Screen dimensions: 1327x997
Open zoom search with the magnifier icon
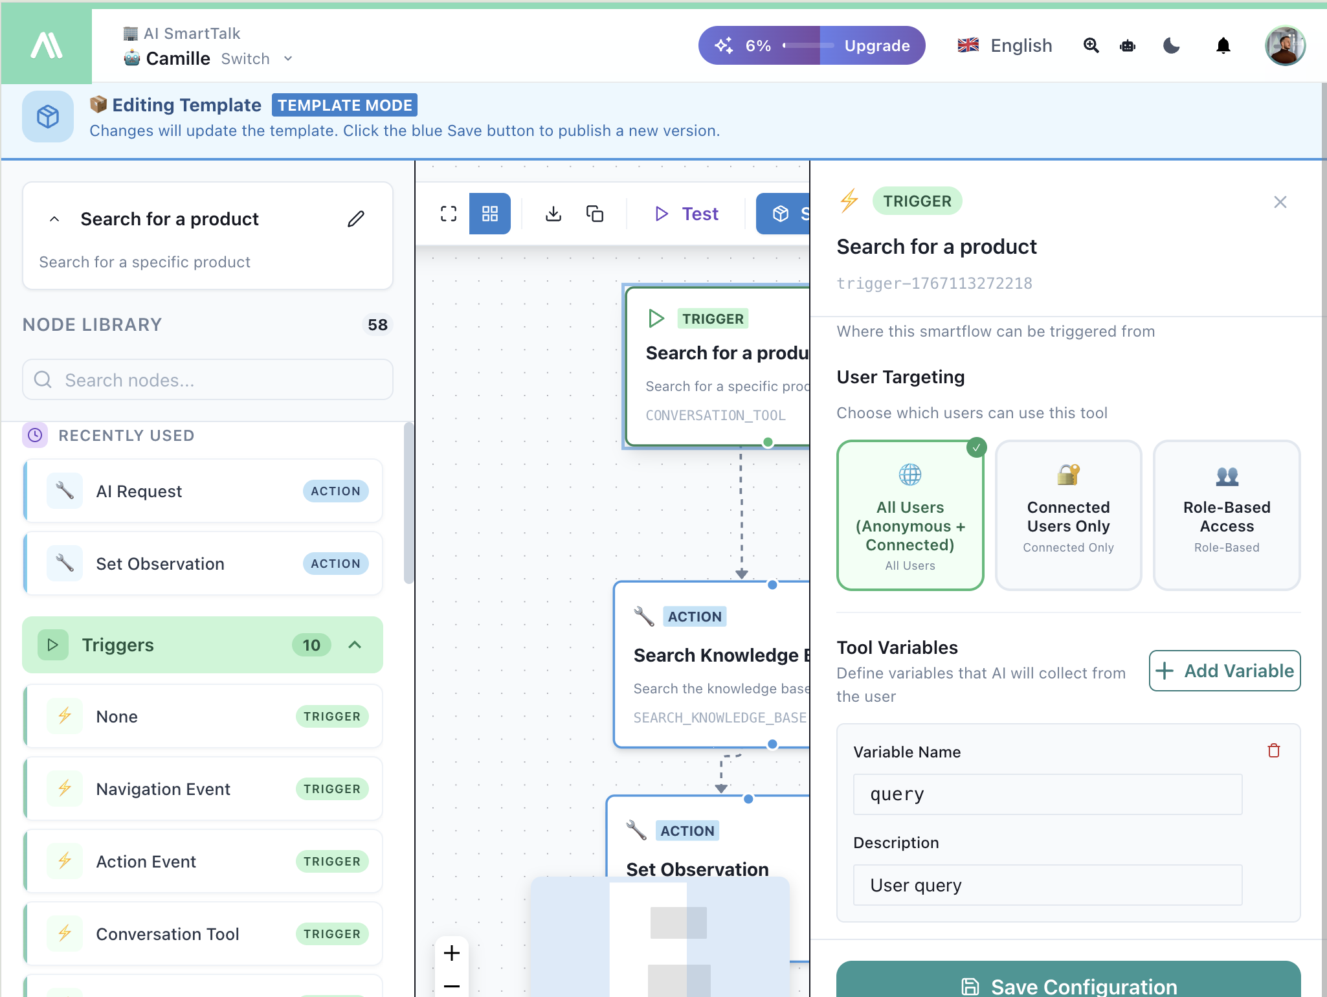point(1091,45)
